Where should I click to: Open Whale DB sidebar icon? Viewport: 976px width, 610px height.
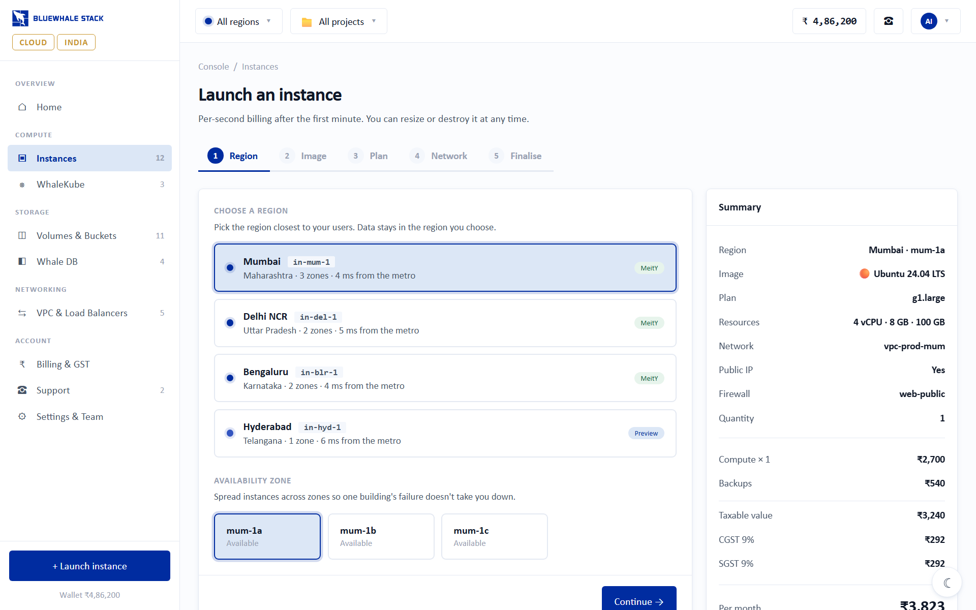(22, 261)
